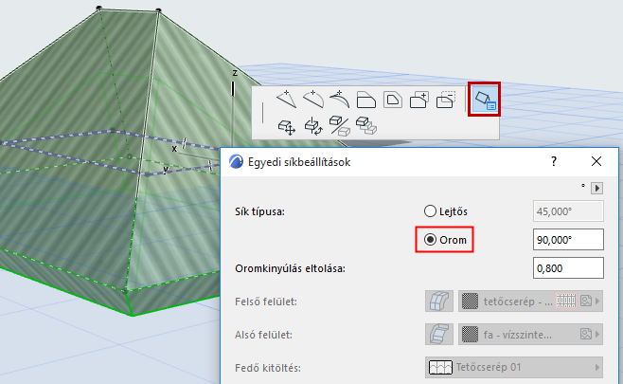The width and height of the screenshot is (623, 384).
Task: Select the rotate element icon
Action: pyautogui.click(x=313, y=126)
